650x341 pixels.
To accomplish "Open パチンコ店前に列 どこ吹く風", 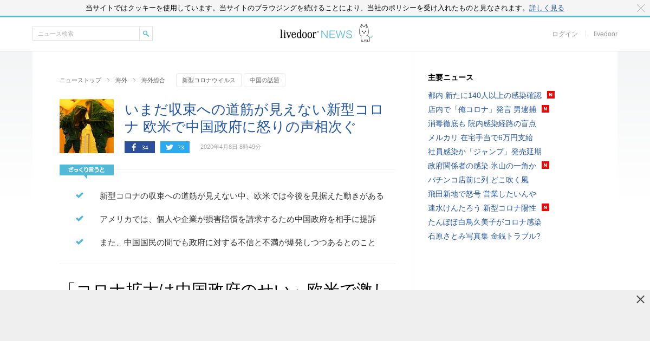I will (478, 180).
